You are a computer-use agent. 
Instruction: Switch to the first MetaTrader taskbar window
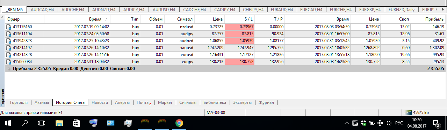click(145, 123)
